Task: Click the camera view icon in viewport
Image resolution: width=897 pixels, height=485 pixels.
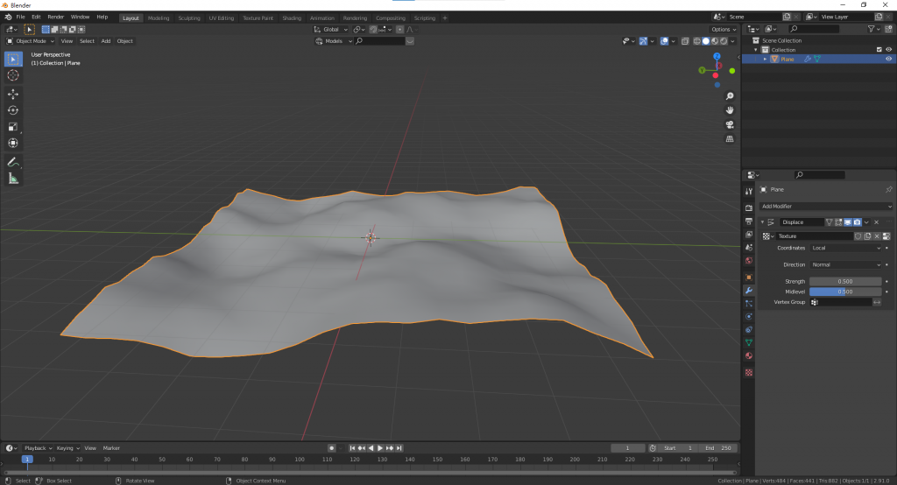Action: (x=729, y=124)
